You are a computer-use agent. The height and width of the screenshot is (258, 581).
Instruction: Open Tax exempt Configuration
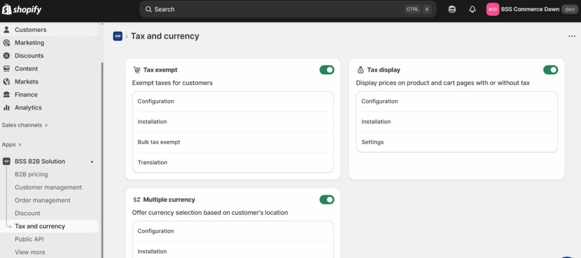click(233, 101)
